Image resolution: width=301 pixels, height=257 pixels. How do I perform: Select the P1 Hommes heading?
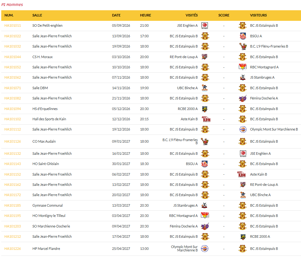[12, 5]
